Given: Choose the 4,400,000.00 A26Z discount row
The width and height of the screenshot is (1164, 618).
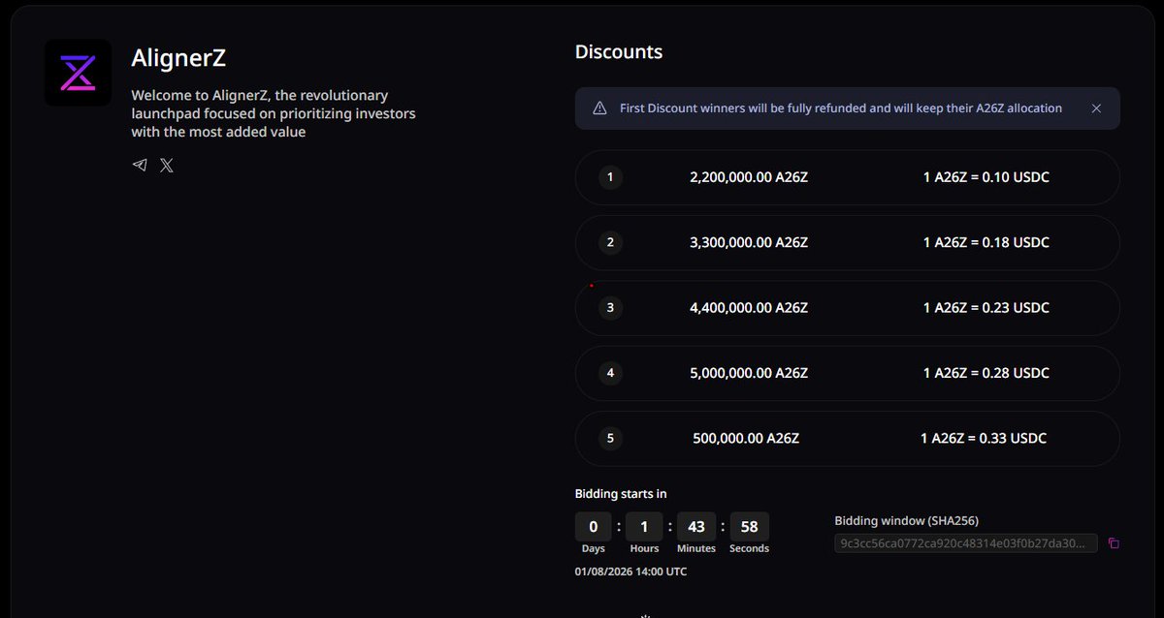Looking at the screenshot, I should 848,308.
